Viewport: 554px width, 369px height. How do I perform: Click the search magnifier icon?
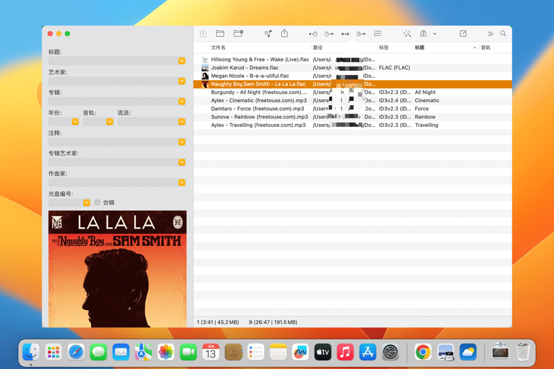(x=503, y=34)
